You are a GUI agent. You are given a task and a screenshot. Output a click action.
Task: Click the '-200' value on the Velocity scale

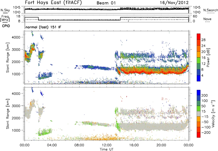tap(206, 132)
